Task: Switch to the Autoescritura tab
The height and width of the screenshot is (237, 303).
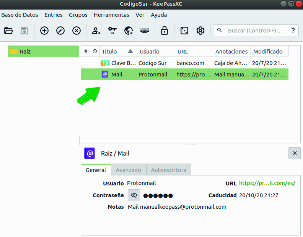Action: coord(169,170)
